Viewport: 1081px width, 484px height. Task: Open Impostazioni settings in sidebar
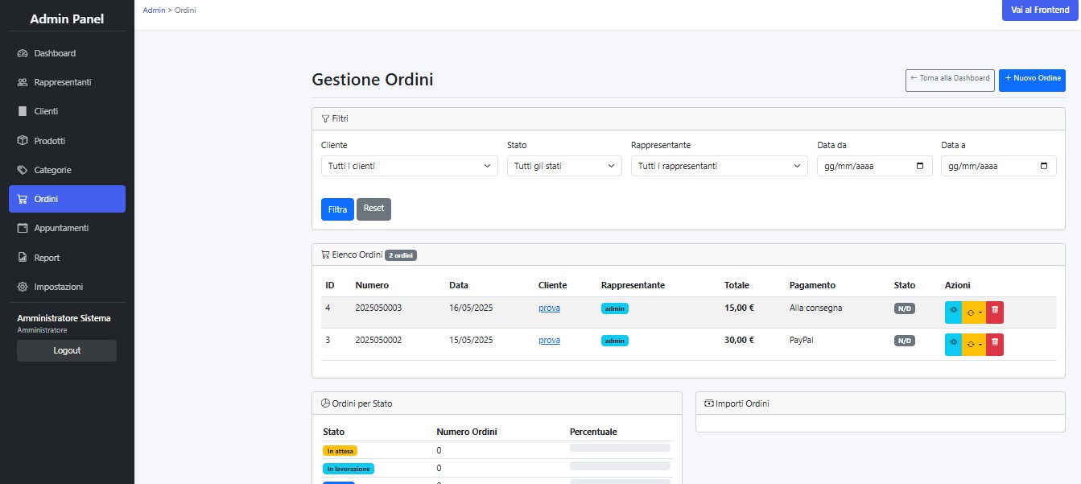click(58, 287)
